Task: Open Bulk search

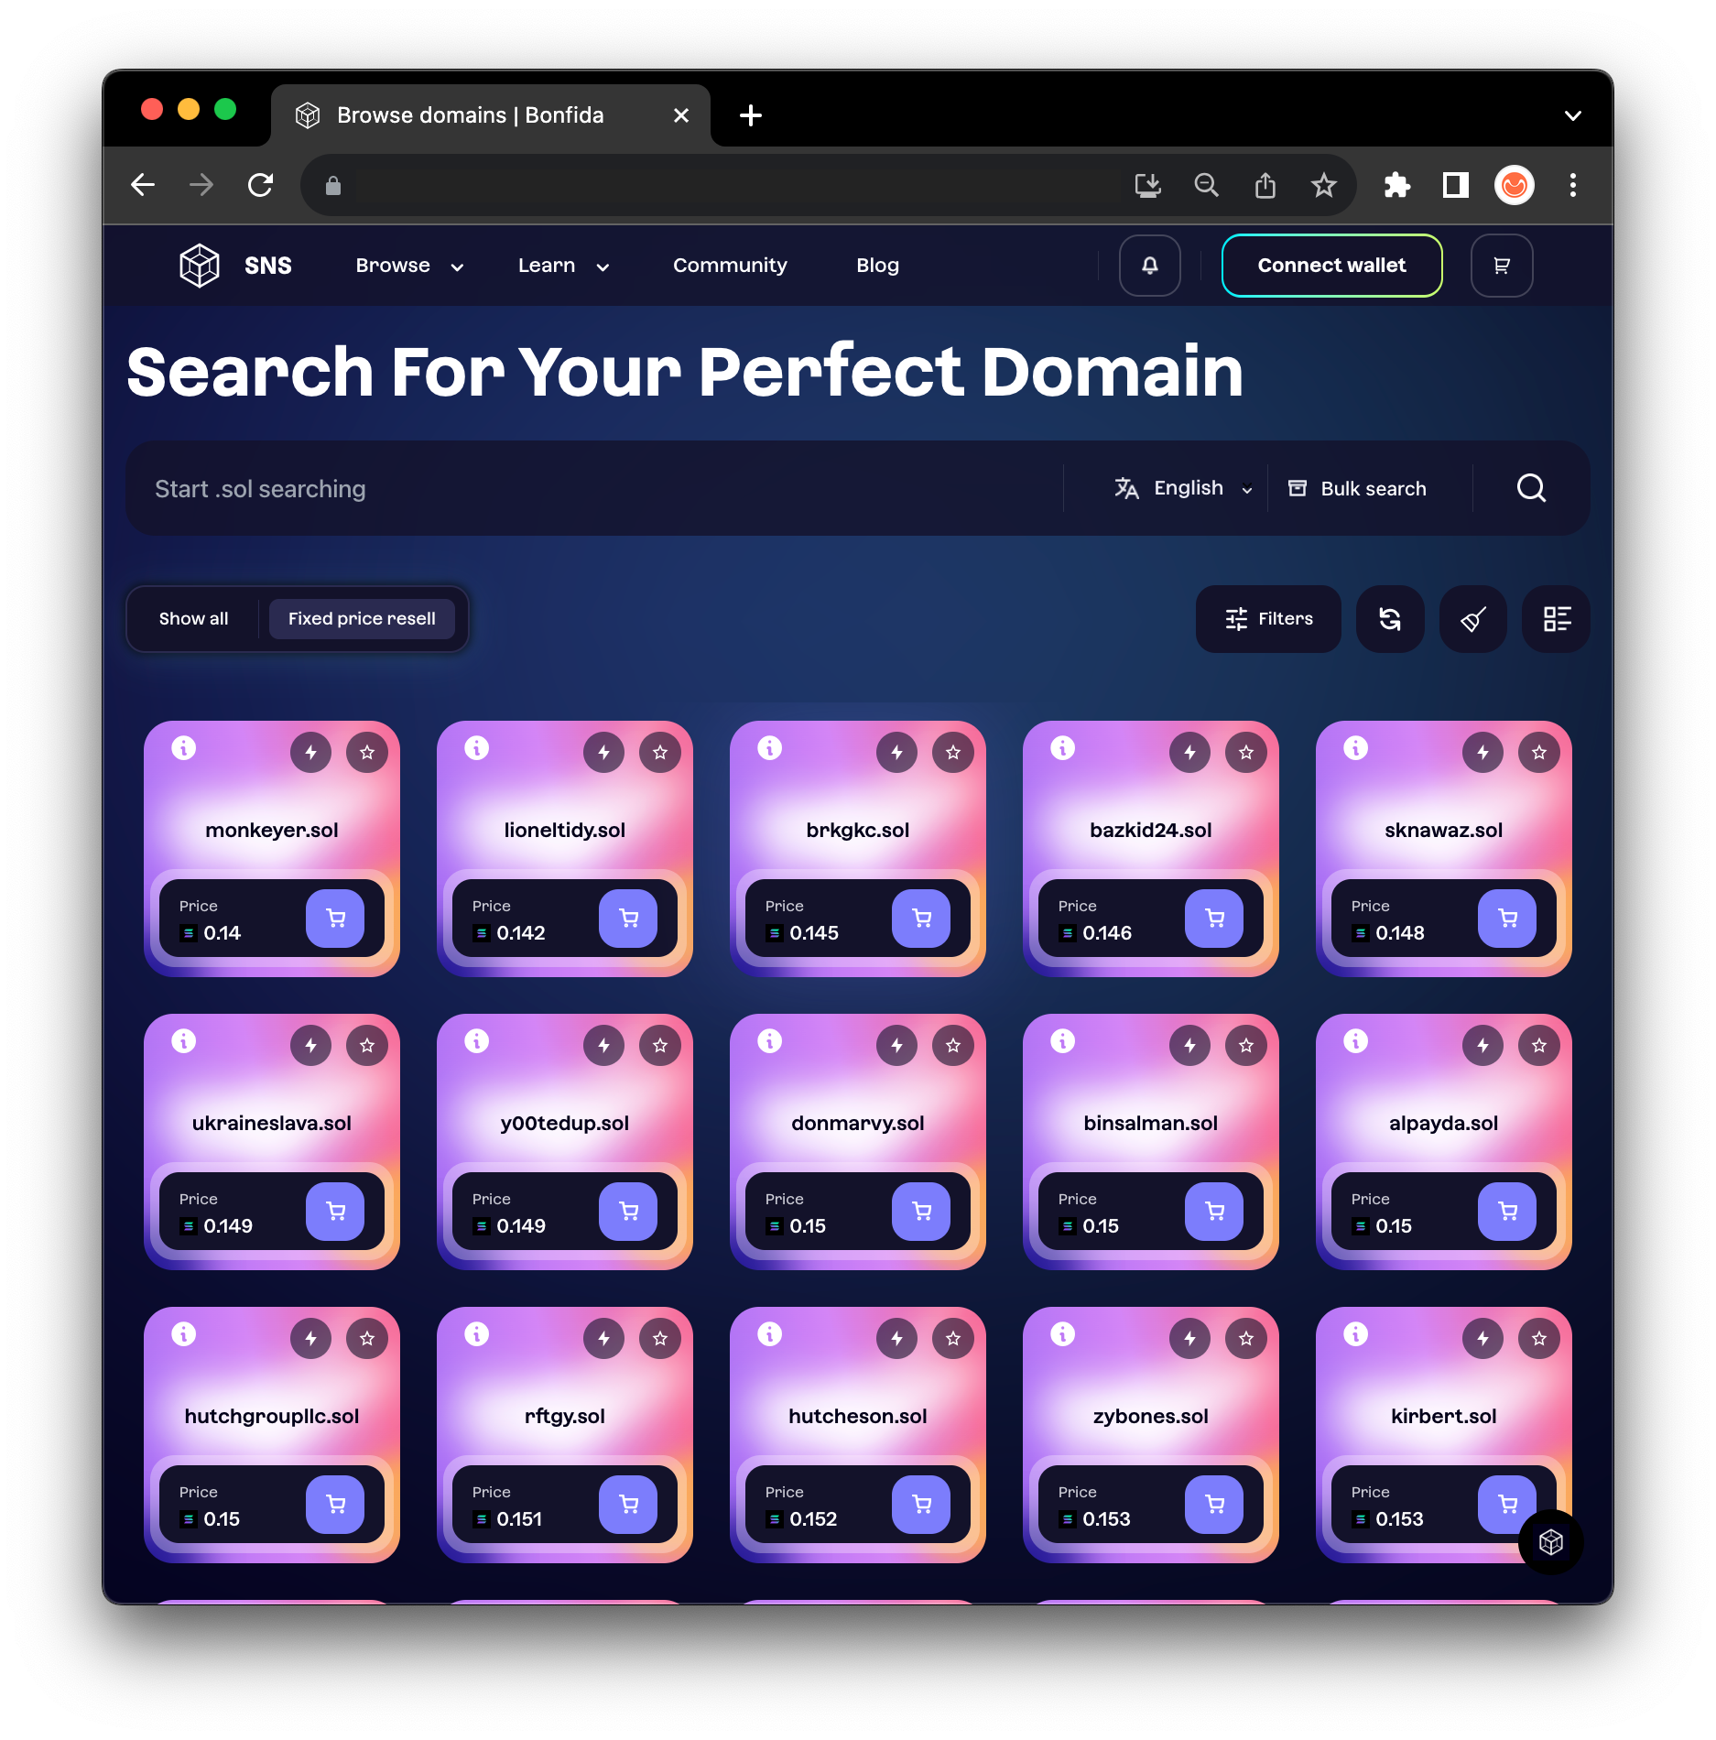Action: (x=1356, y=488)
